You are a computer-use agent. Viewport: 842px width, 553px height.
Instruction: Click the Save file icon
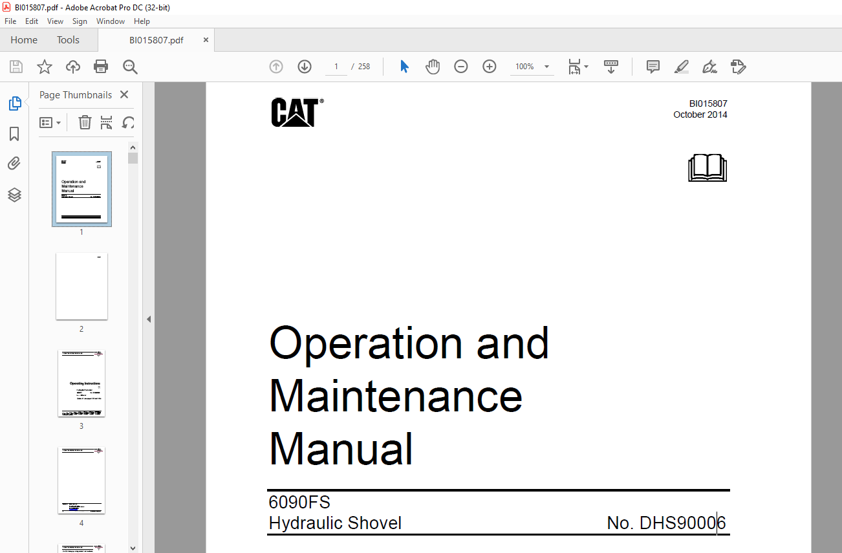[x=16, y=67]
